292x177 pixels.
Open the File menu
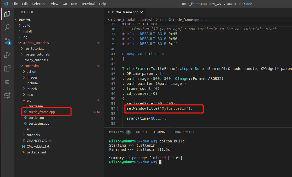pos(15,4)
